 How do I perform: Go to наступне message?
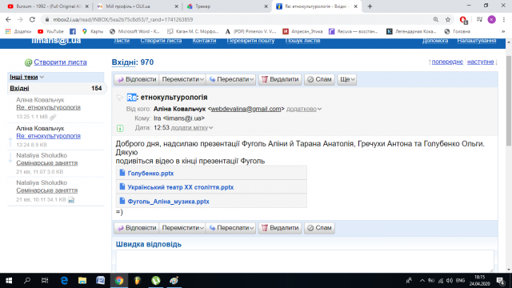[480, 62]
